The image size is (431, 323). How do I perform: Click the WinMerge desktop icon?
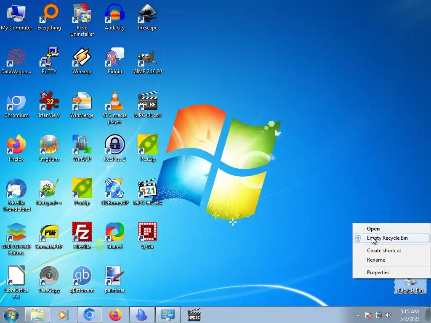tap(82, 104)
